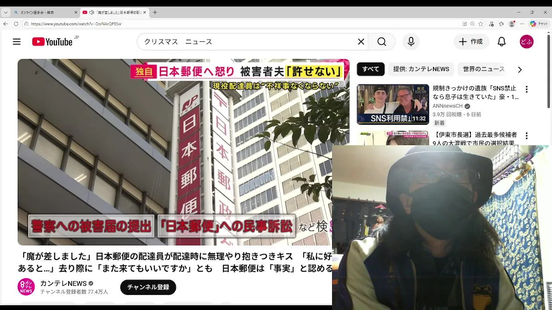Open the カンテレNEWS channel avatar

(x=26, y=287)
